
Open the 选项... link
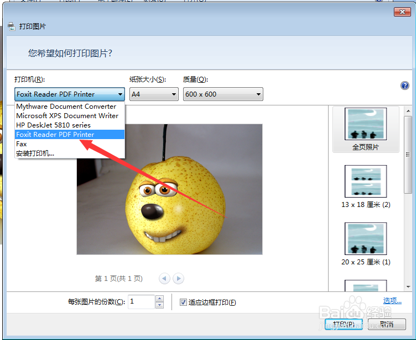392,301
